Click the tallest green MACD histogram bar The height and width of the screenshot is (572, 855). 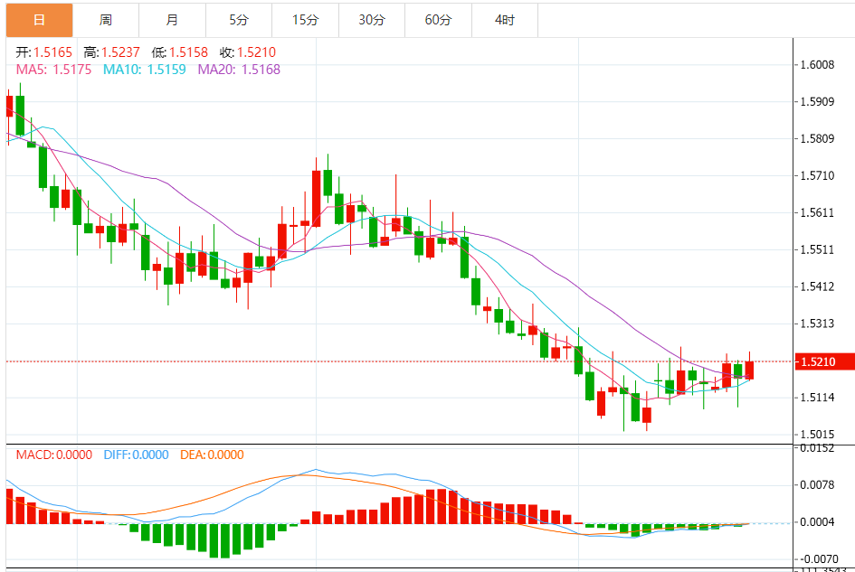click(x=224, y=541)
